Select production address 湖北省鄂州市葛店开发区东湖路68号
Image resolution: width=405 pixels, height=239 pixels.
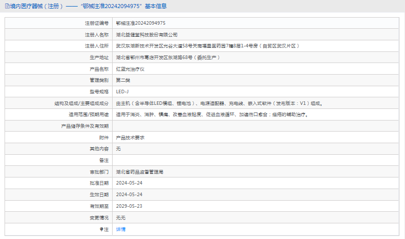pos(154,57)
